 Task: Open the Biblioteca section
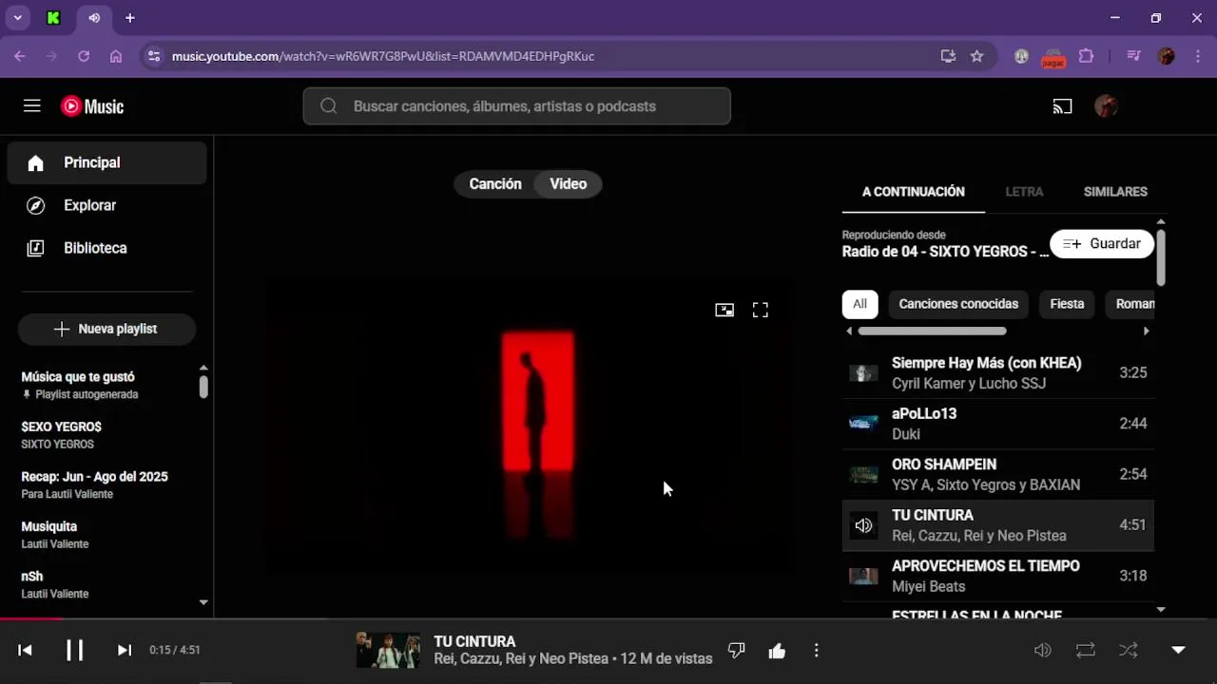[x=106, y=248]
